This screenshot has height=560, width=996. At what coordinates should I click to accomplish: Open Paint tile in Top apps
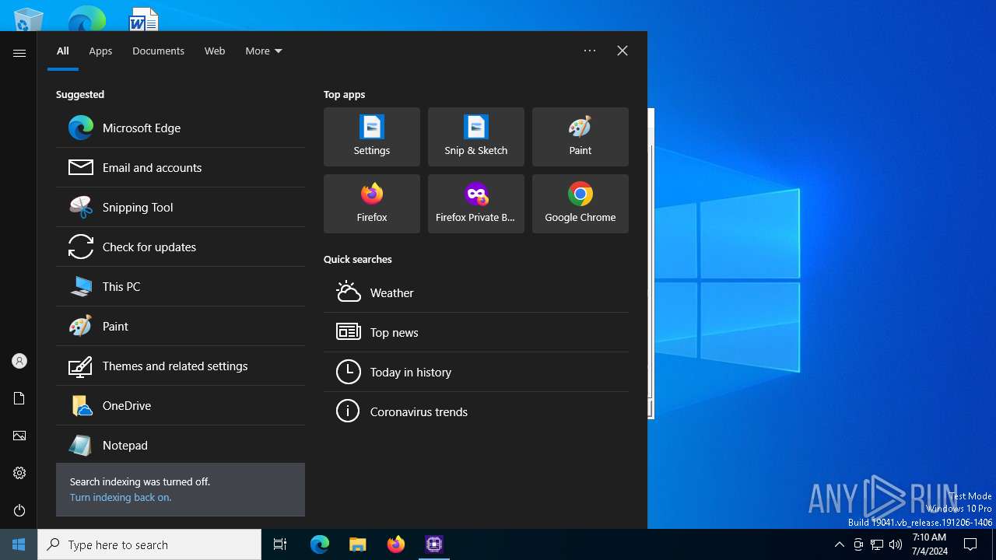point(580,137)
